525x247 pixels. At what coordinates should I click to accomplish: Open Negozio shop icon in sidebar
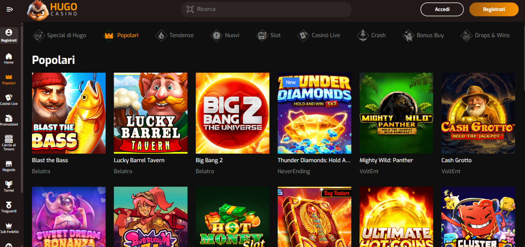(9, 163)
